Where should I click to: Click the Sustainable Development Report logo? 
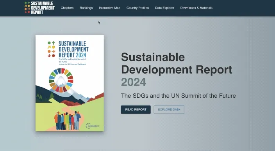click(39, 8)
